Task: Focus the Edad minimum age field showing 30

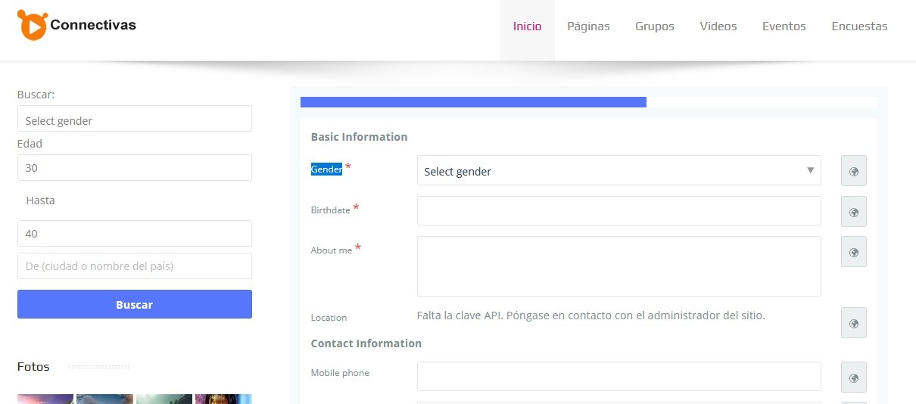Action: click(135, 168)
